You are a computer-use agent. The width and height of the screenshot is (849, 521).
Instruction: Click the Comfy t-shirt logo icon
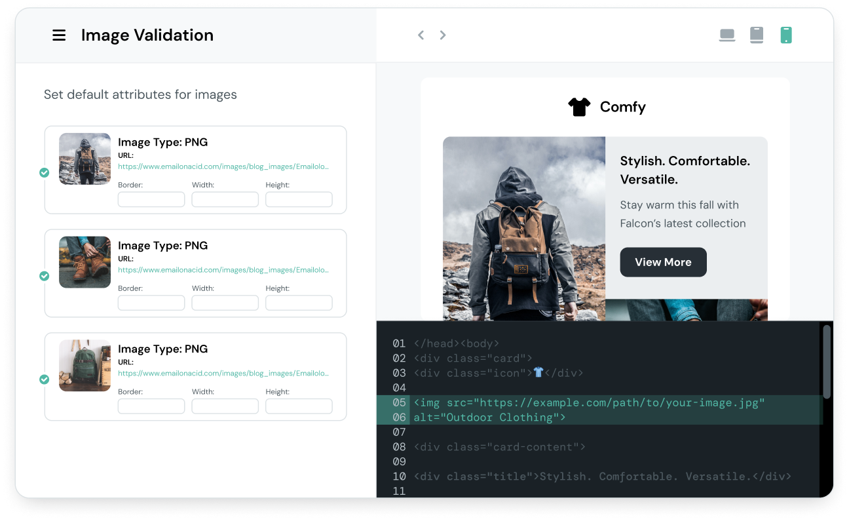click(x=579, y=107)
